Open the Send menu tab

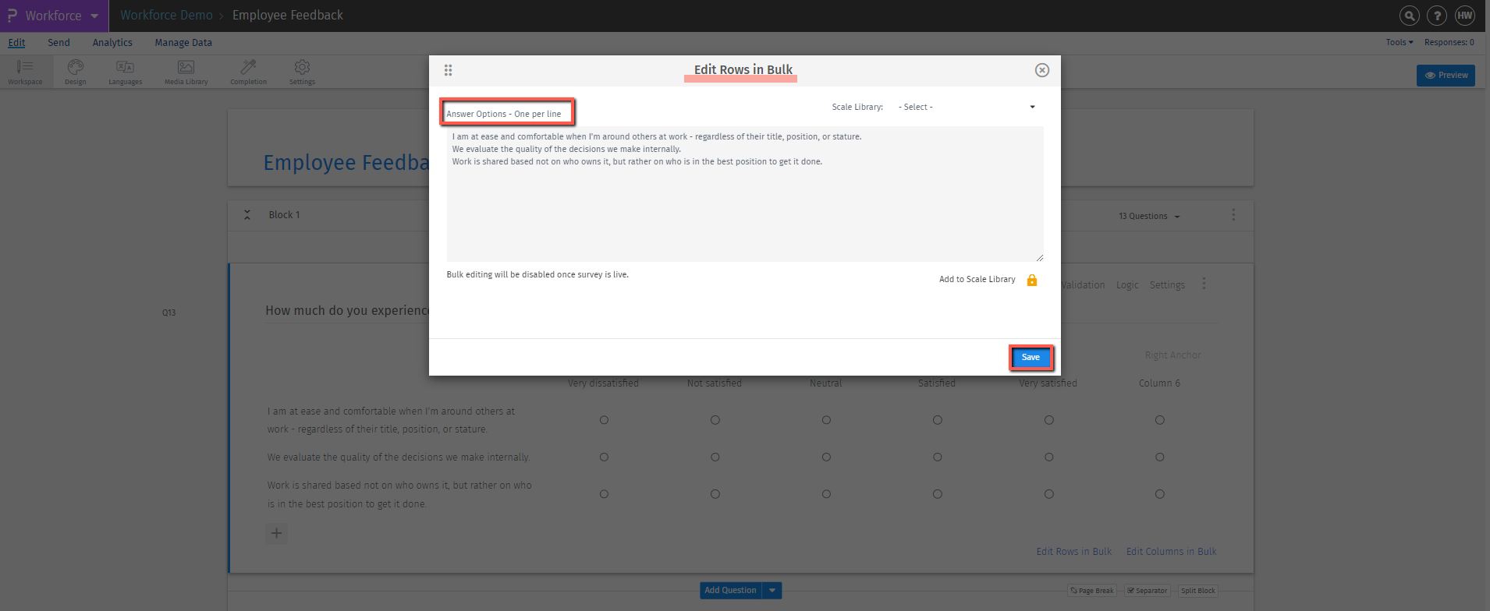[x=59, y=43]
